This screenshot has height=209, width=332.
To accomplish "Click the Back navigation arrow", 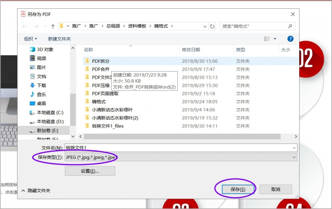I will (25, 27).
